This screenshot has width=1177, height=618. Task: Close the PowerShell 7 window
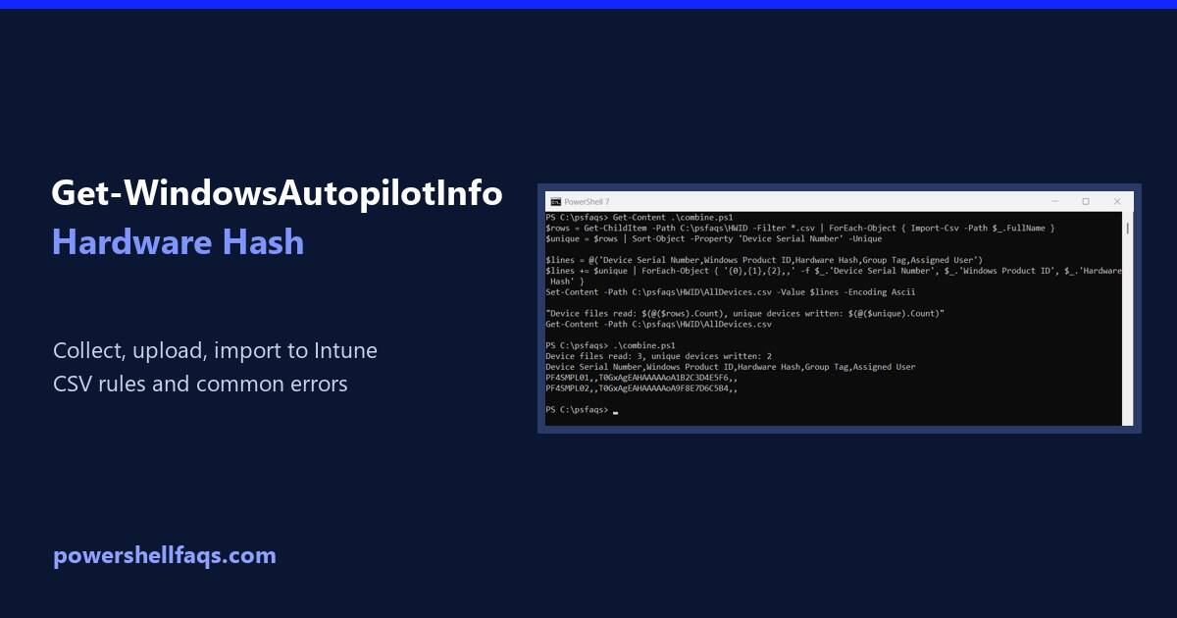[1117, 201]
